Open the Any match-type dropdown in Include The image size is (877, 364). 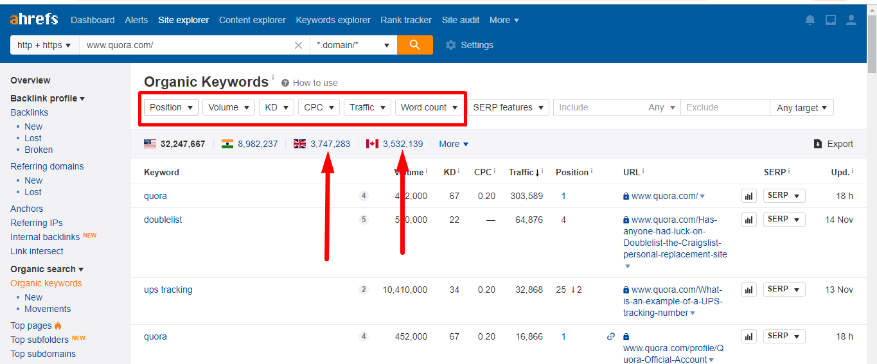point(662,107)
